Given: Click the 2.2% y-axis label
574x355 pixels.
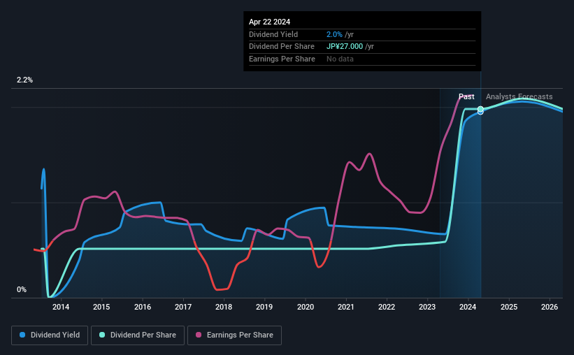Looking at the screenshot, I should (x=24, y=80).
